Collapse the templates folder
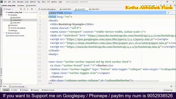This screenshot has width=176, height=99. (6, 15)
